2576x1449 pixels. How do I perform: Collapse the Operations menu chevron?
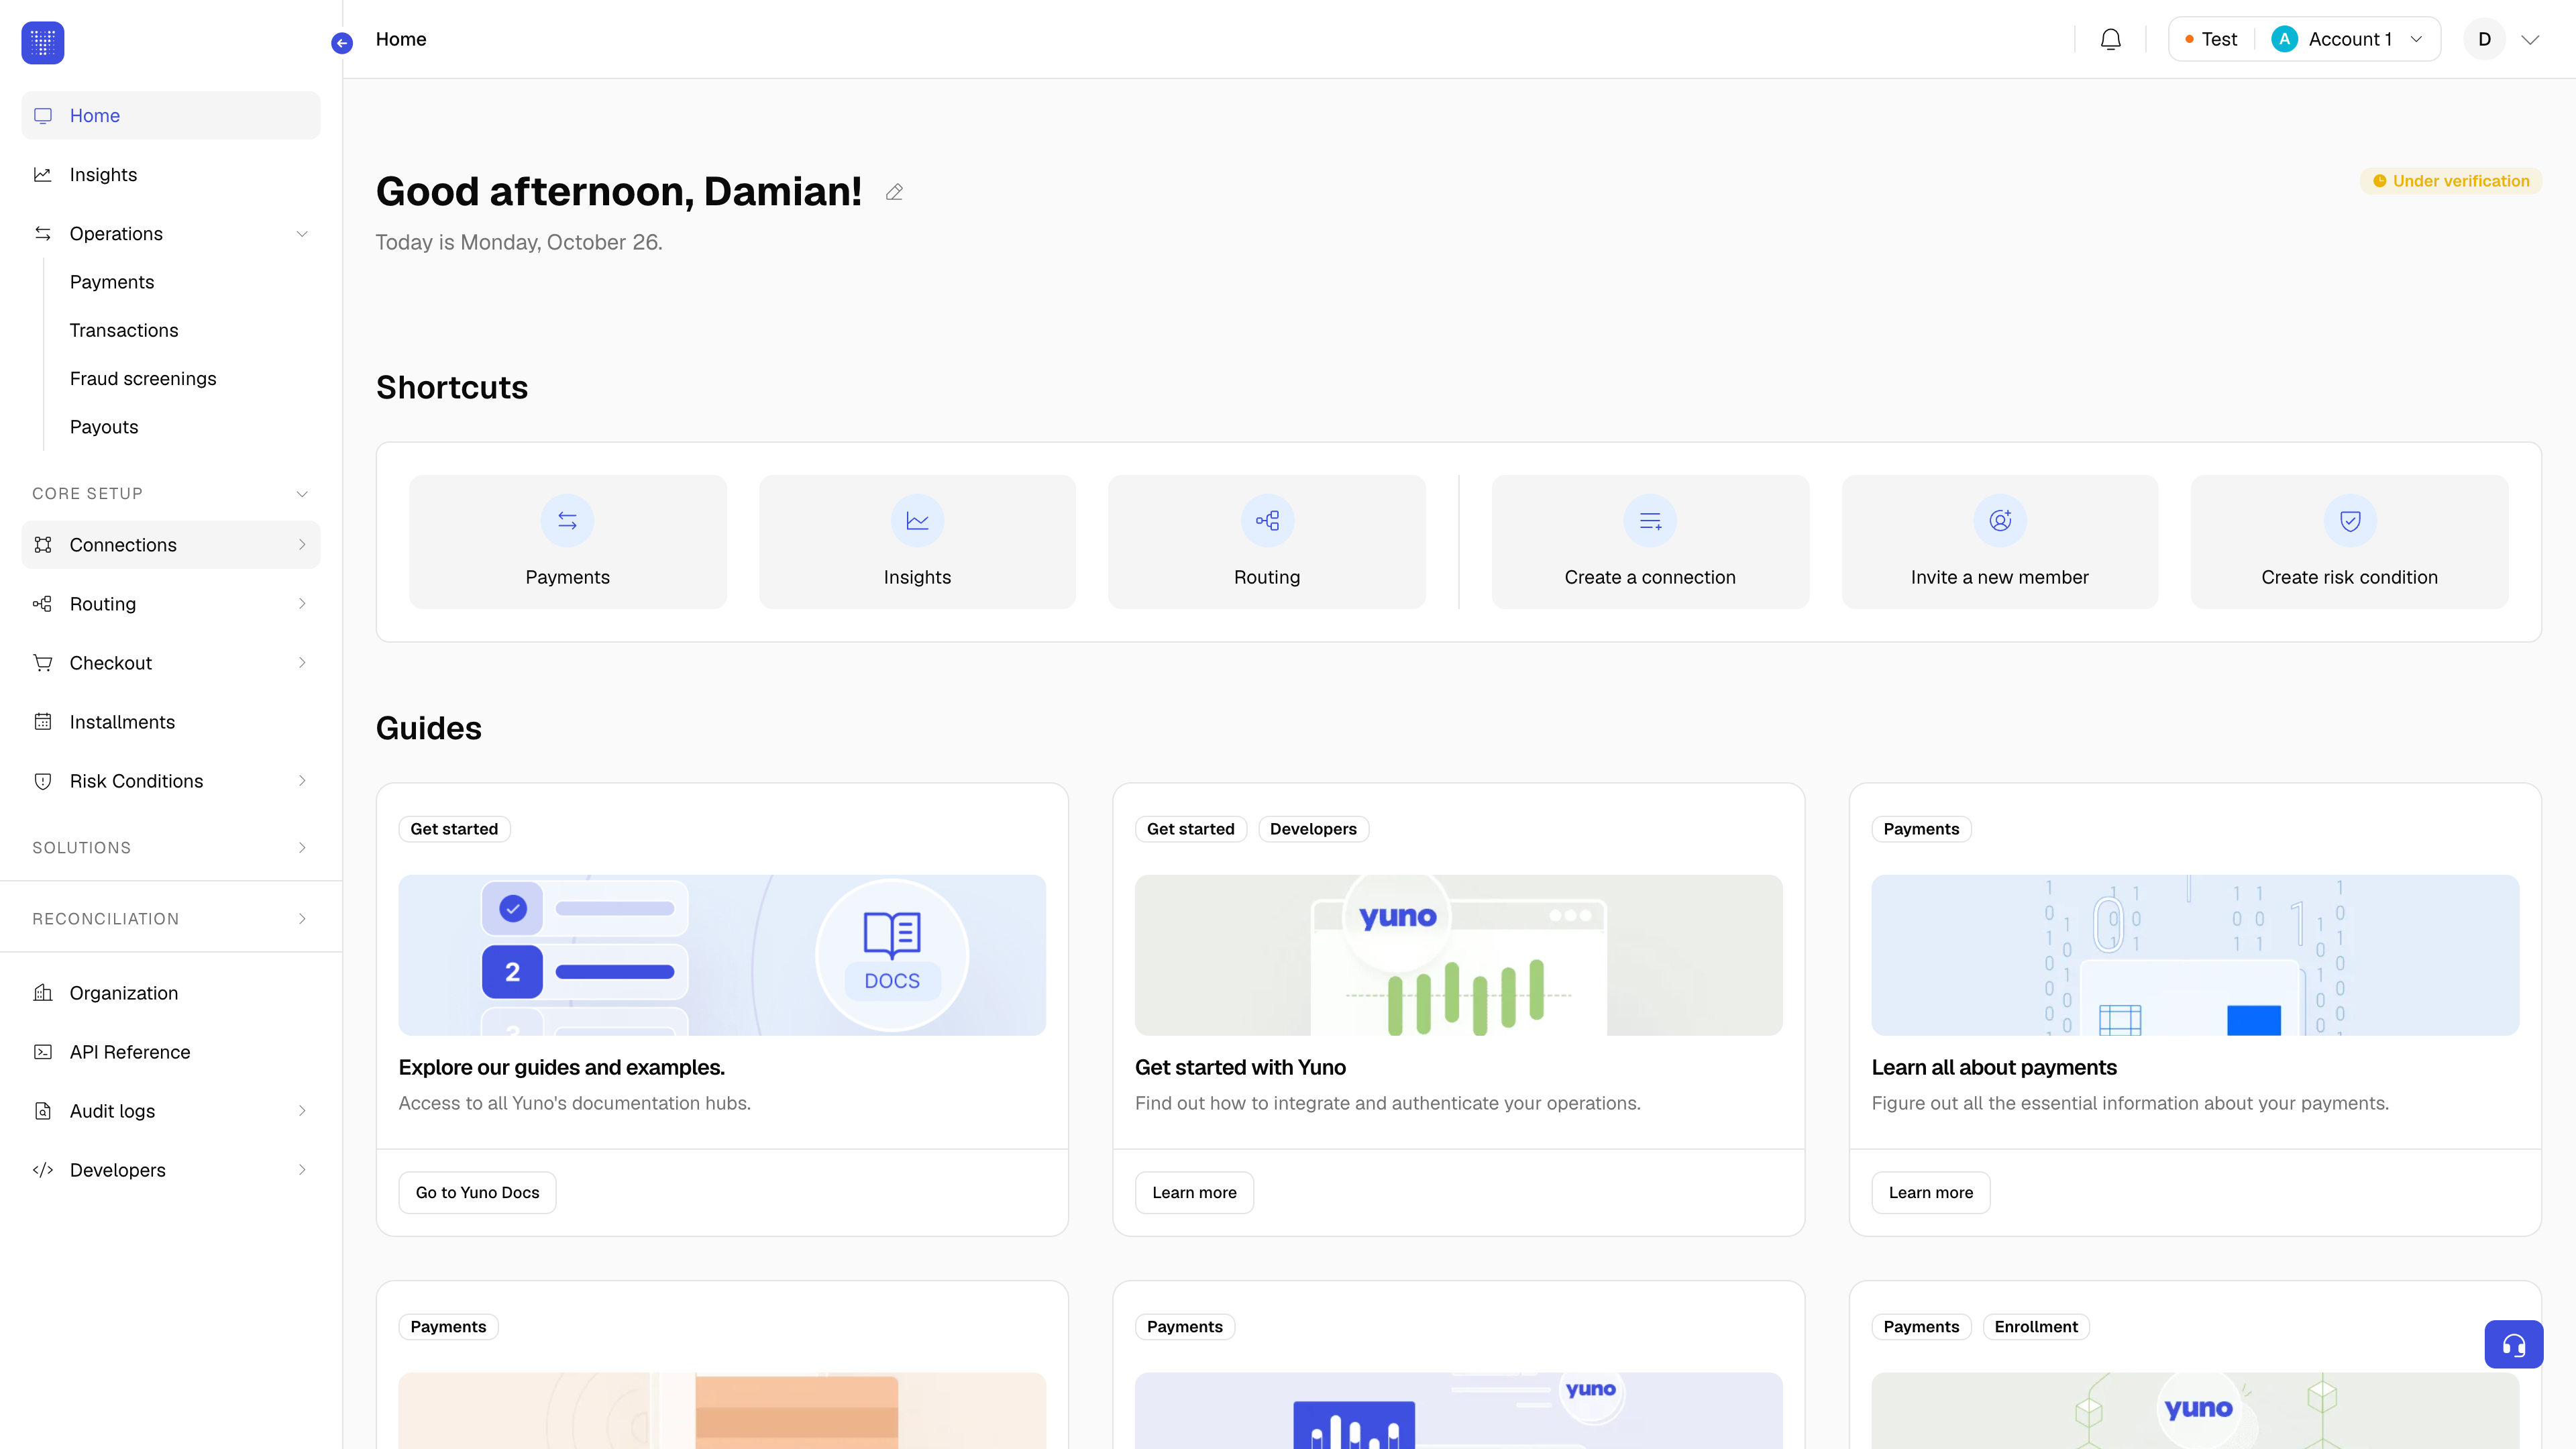pyautogui.click(x=302, y=234)
